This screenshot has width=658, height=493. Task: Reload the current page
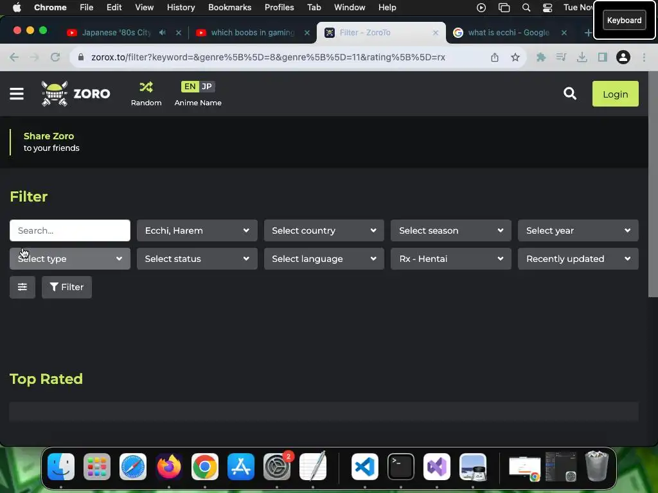pos(55,57)
